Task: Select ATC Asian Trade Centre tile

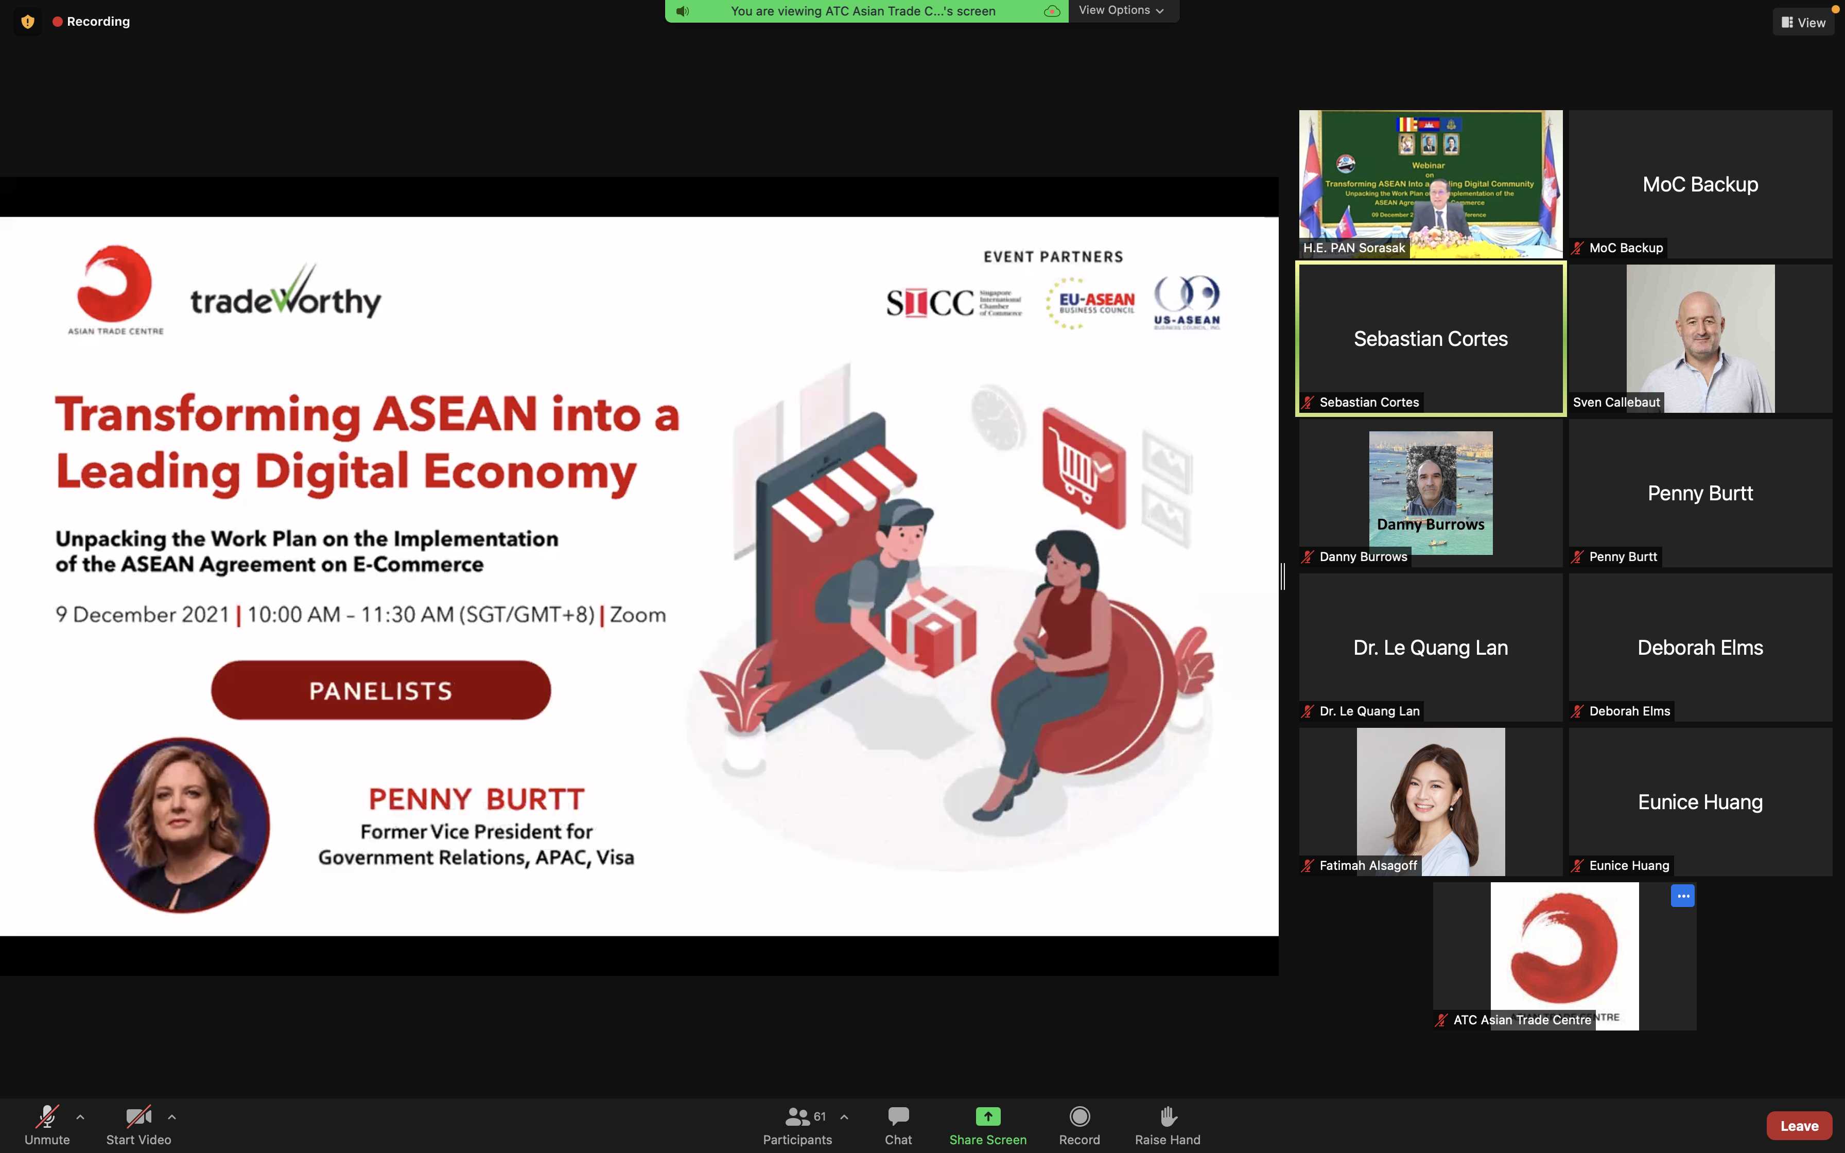Action: 1564,956
